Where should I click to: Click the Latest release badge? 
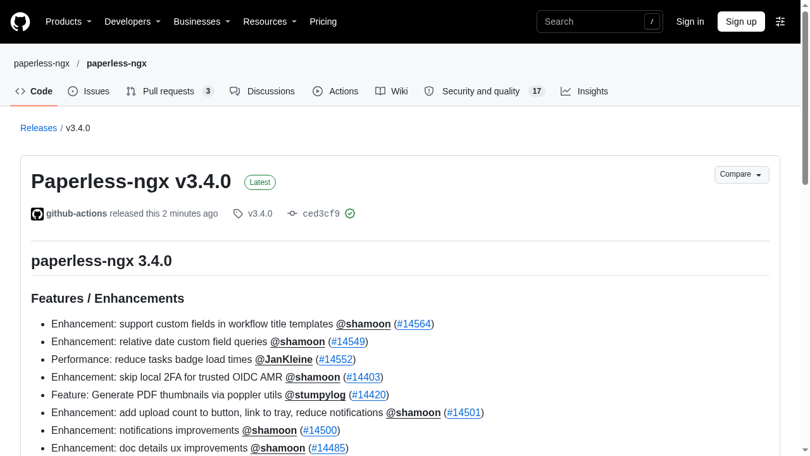[260, 182]
